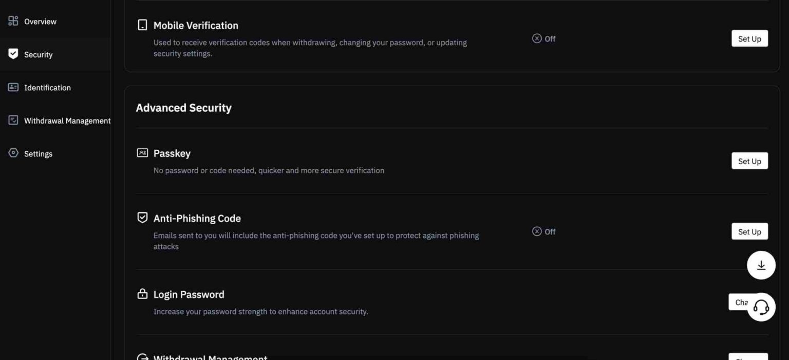Open the Identification section
This screenshot has height=360, width=789.
47,87
